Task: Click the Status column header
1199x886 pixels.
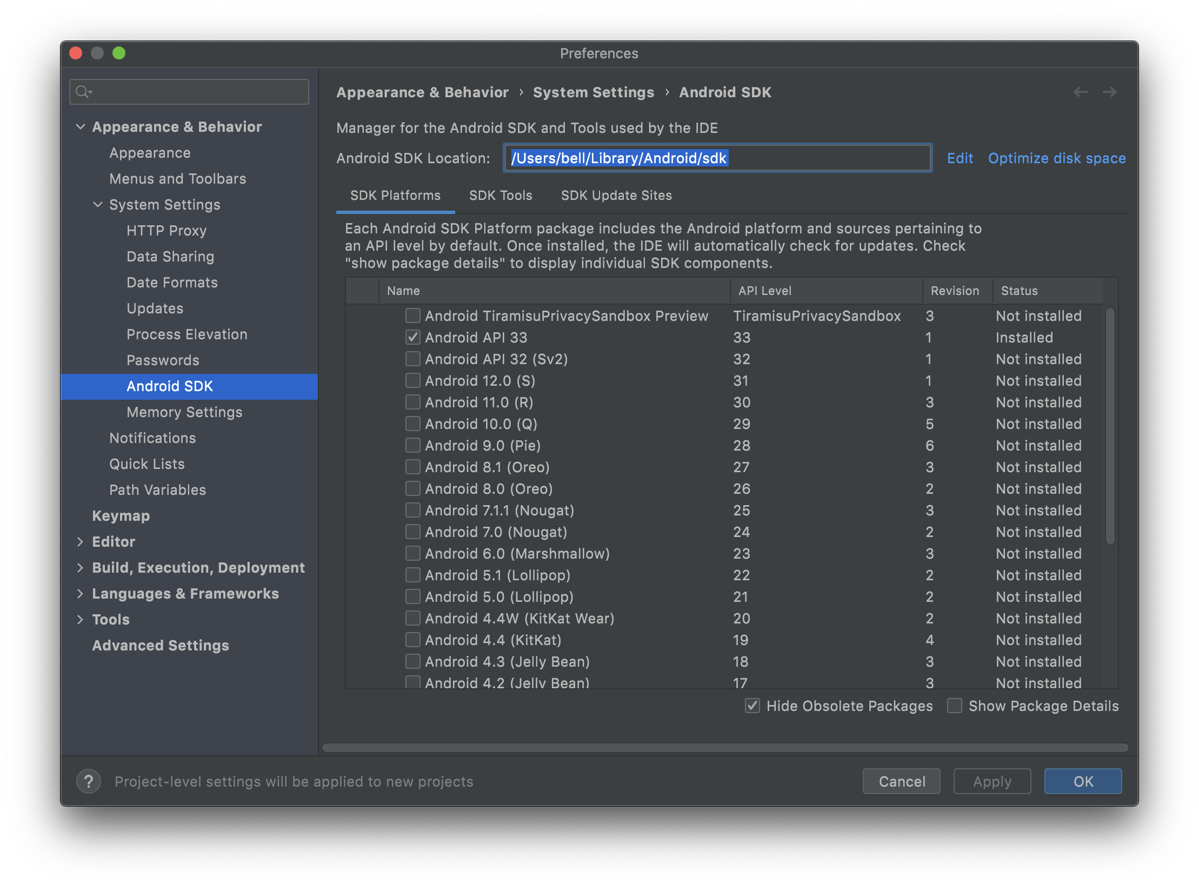Action: point(1048,291)
